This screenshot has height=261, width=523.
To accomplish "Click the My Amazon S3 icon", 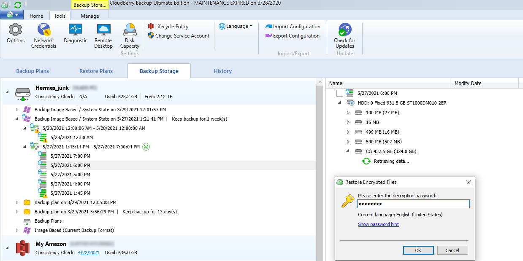I will click(x=24, y=248).
